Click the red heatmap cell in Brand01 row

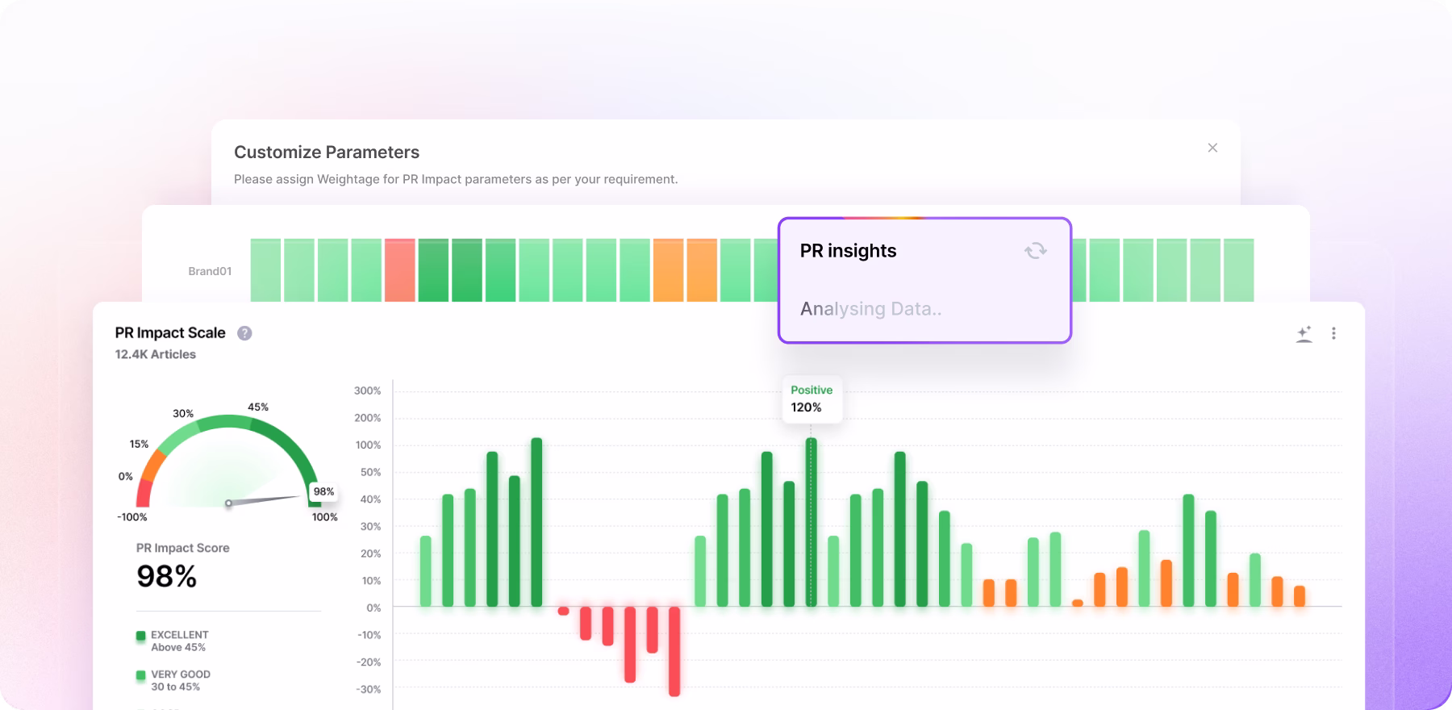click(x=400, y=270)
